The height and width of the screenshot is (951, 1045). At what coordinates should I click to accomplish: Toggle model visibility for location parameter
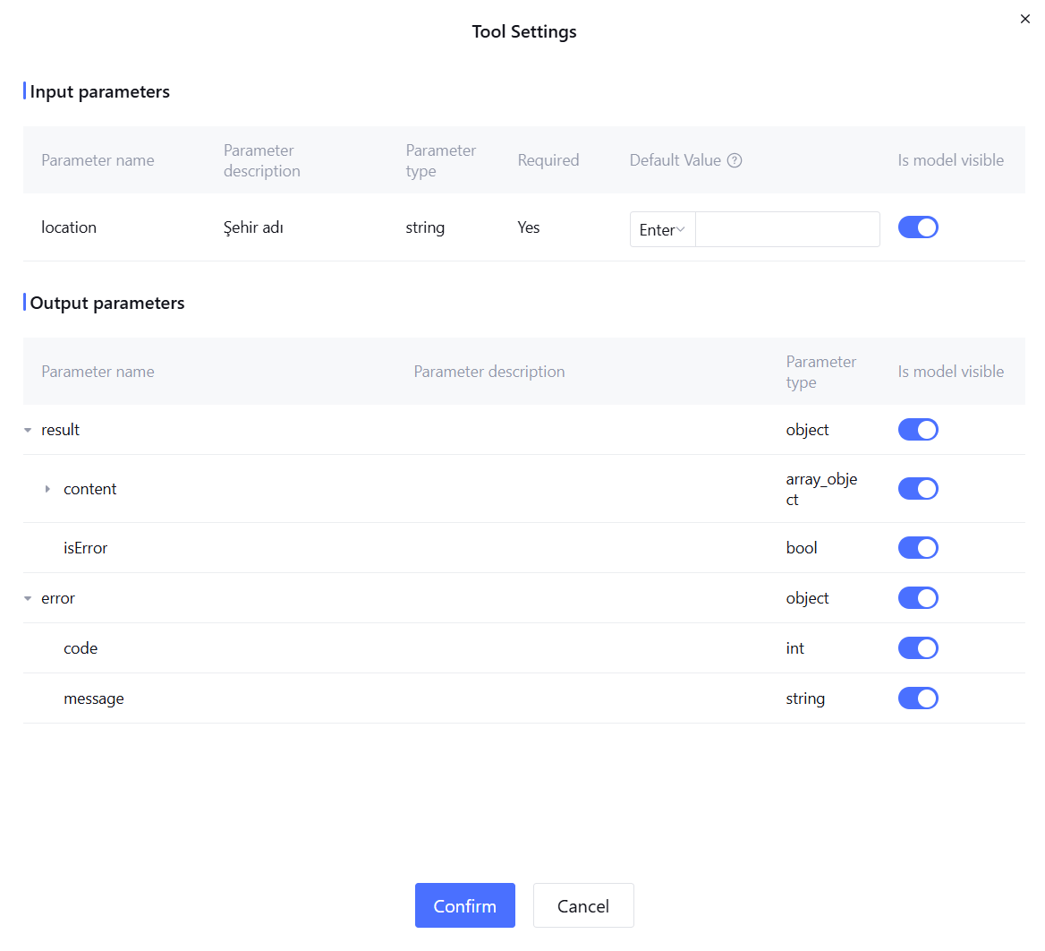coord(918,227)
